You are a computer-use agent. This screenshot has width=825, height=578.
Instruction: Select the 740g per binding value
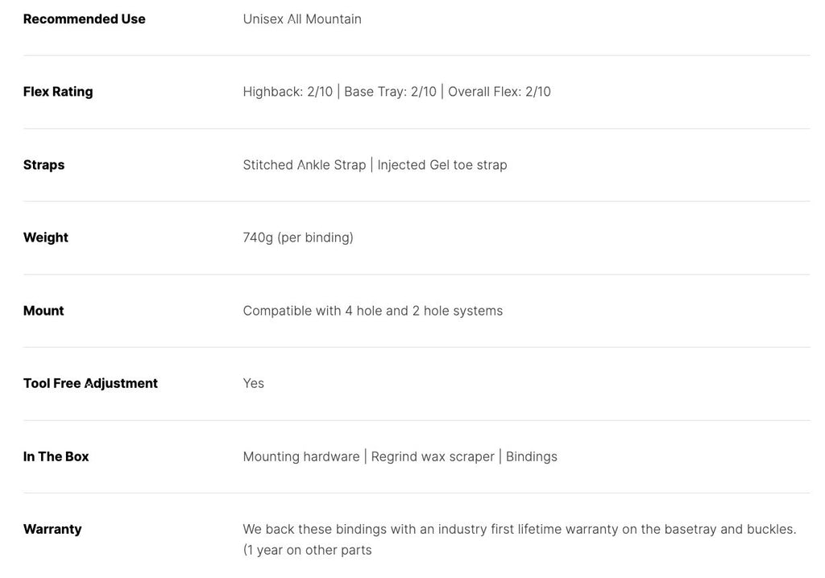click(298, 237)
